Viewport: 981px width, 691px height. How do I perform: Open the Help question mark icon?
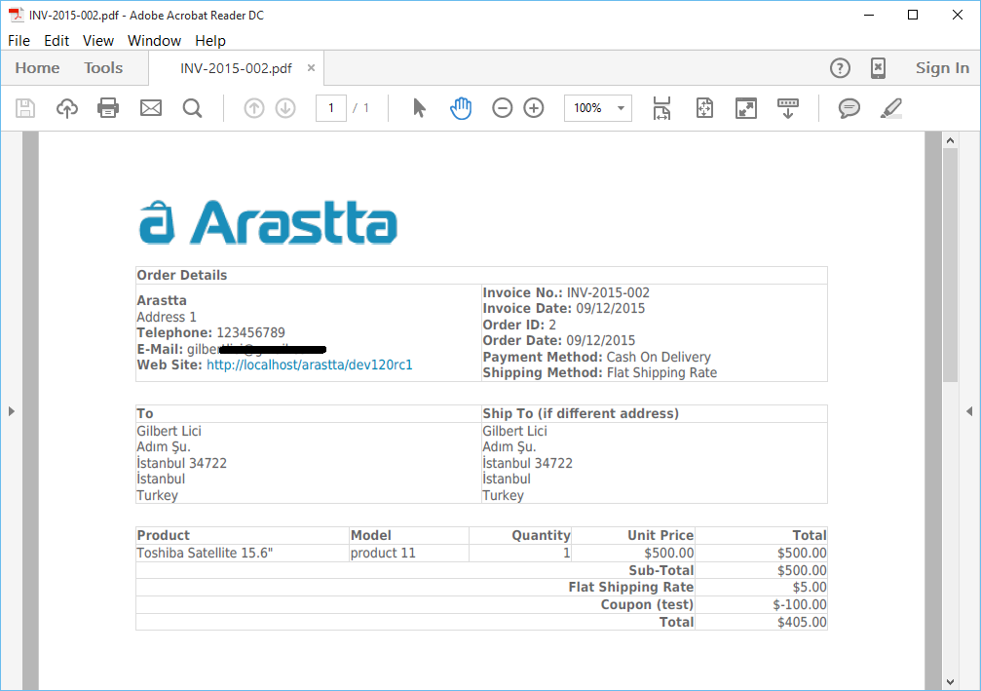point(840,67)
